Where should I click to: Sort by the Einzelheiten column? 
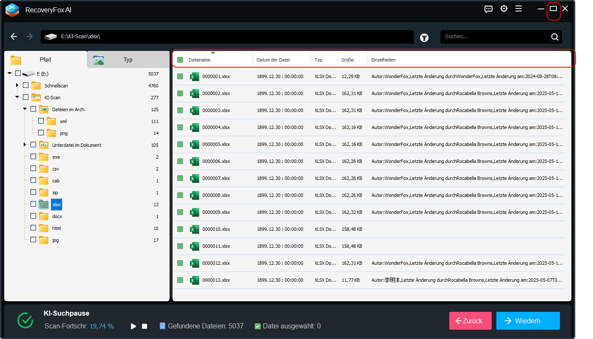coord(470,60)
